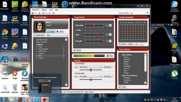The image size is (181, 102).
Task: Click the first chart icon in MorphVOX toolbar
Action: (x=46, y=13)
